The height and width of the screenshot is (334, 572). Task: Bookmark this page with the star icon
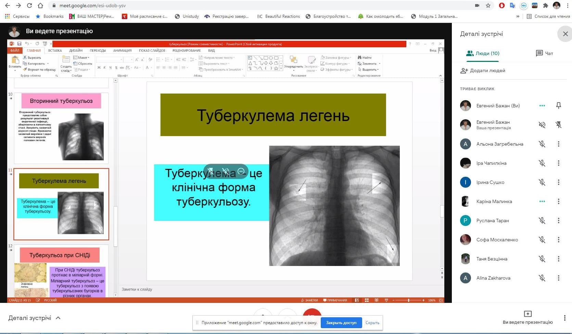488,5
